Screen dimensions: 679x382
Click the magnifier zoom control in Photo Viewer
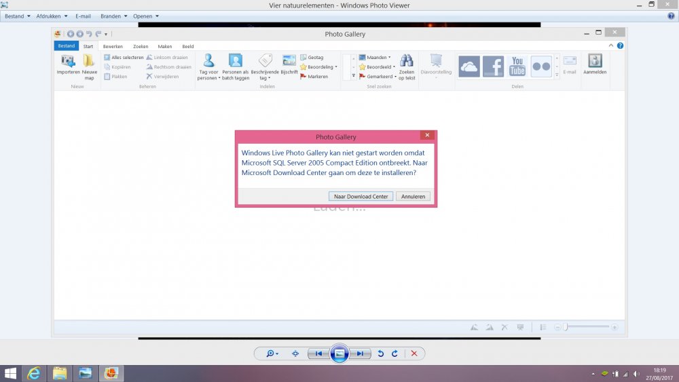point(272,354)
